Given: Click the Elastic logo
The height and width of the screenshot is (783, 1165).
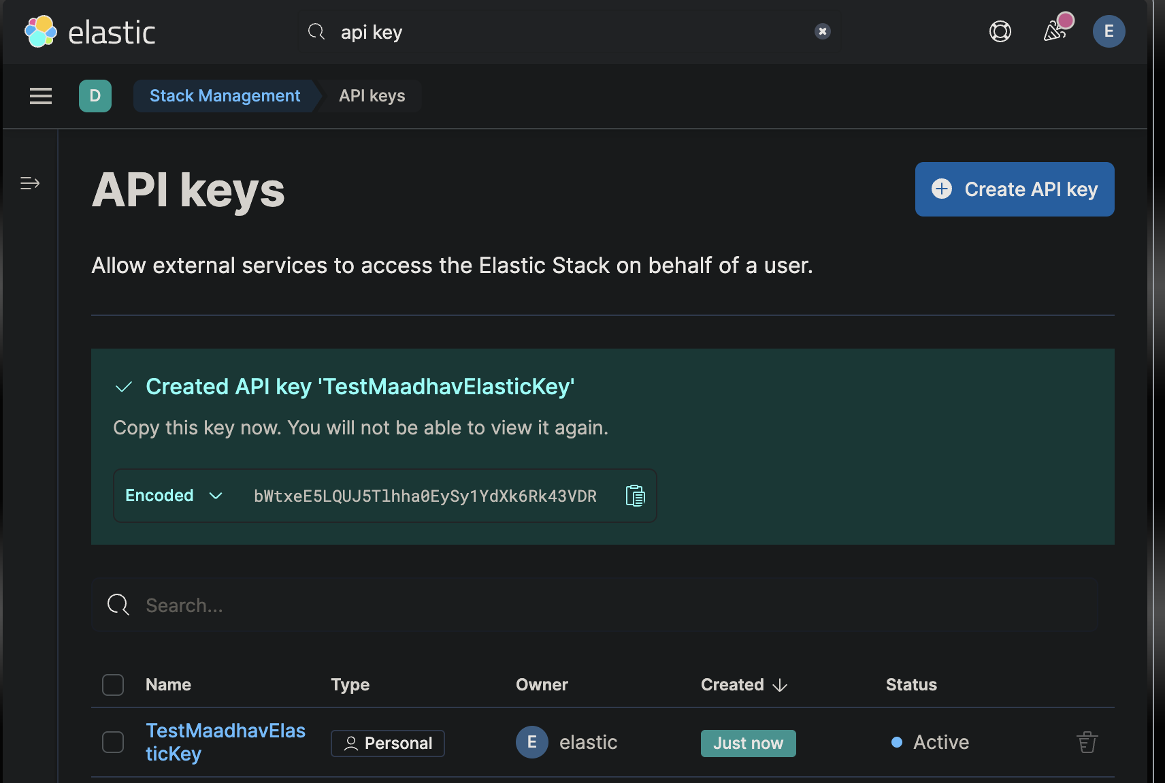Looking at the screenshot, I should click(x=90, y=32).
